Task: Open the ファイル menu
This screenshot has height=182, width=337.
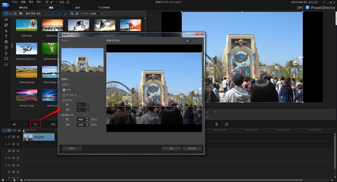Action: [x=14, y=2]
